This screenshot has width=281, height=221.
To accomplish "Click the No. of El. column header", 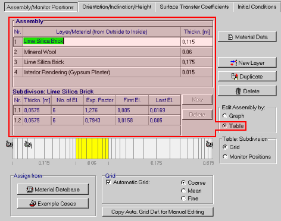I will pos(67,100).
